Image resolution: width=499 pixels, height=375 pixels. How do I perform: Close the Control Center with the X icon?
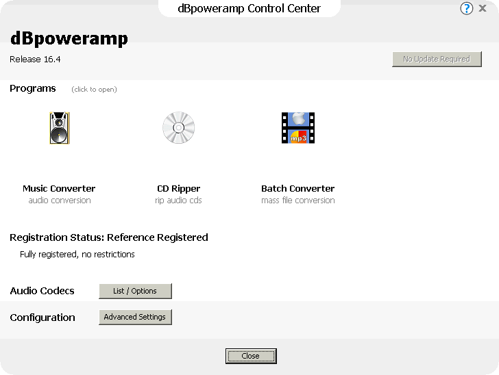point(483,8)
